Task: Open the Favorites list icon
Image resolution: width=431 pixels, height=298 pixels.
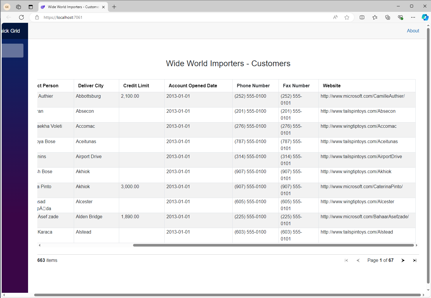Action: [375, 17]
